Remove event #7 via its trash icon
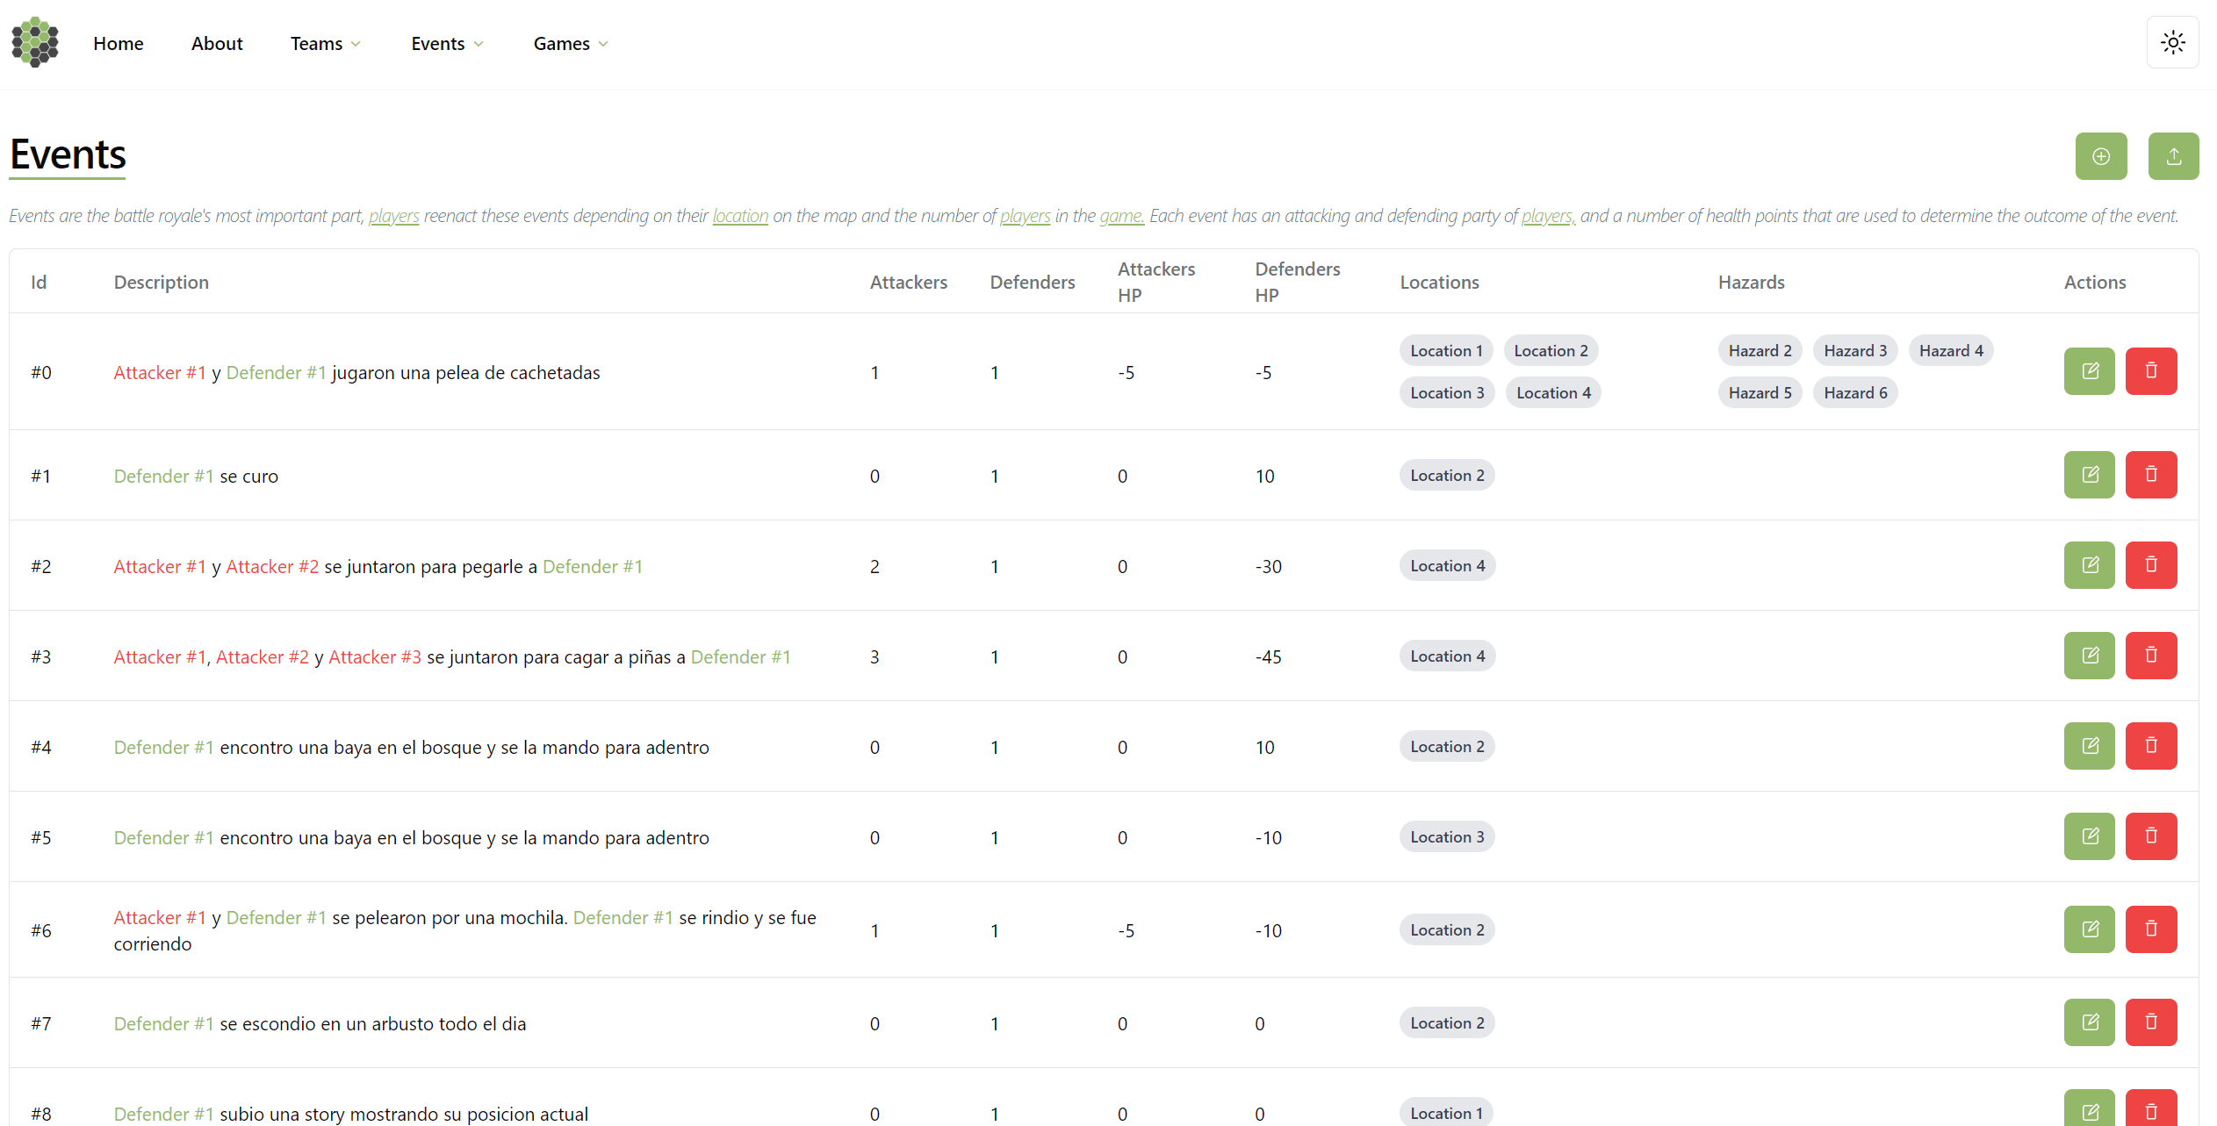2217x1126 pixels. tap(2150, 1022)
